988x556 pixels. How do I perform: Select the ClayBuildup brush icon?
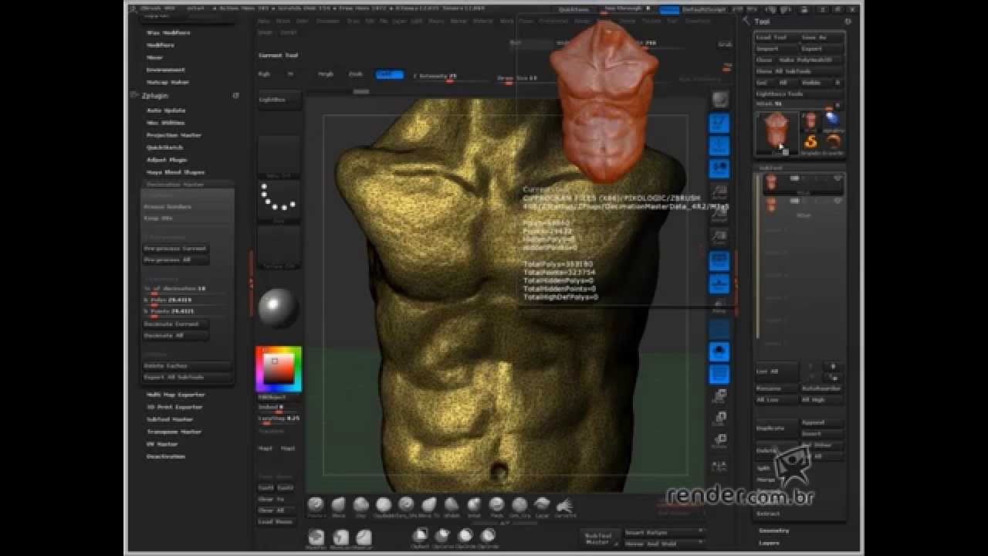click(x=384, y=506)
